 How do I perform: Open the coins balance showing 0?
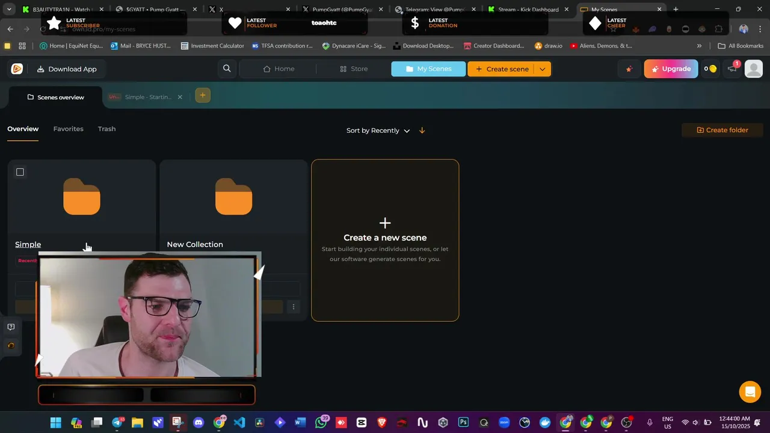tap(710, 69)
